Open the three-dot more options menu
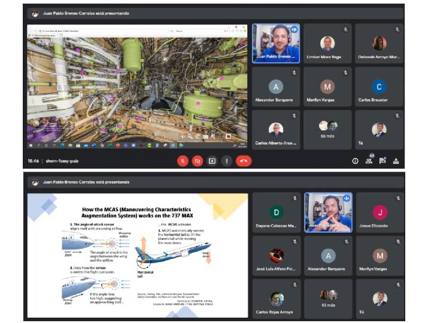Viewport: 431px width, 323px height. [x=226, y=161]
